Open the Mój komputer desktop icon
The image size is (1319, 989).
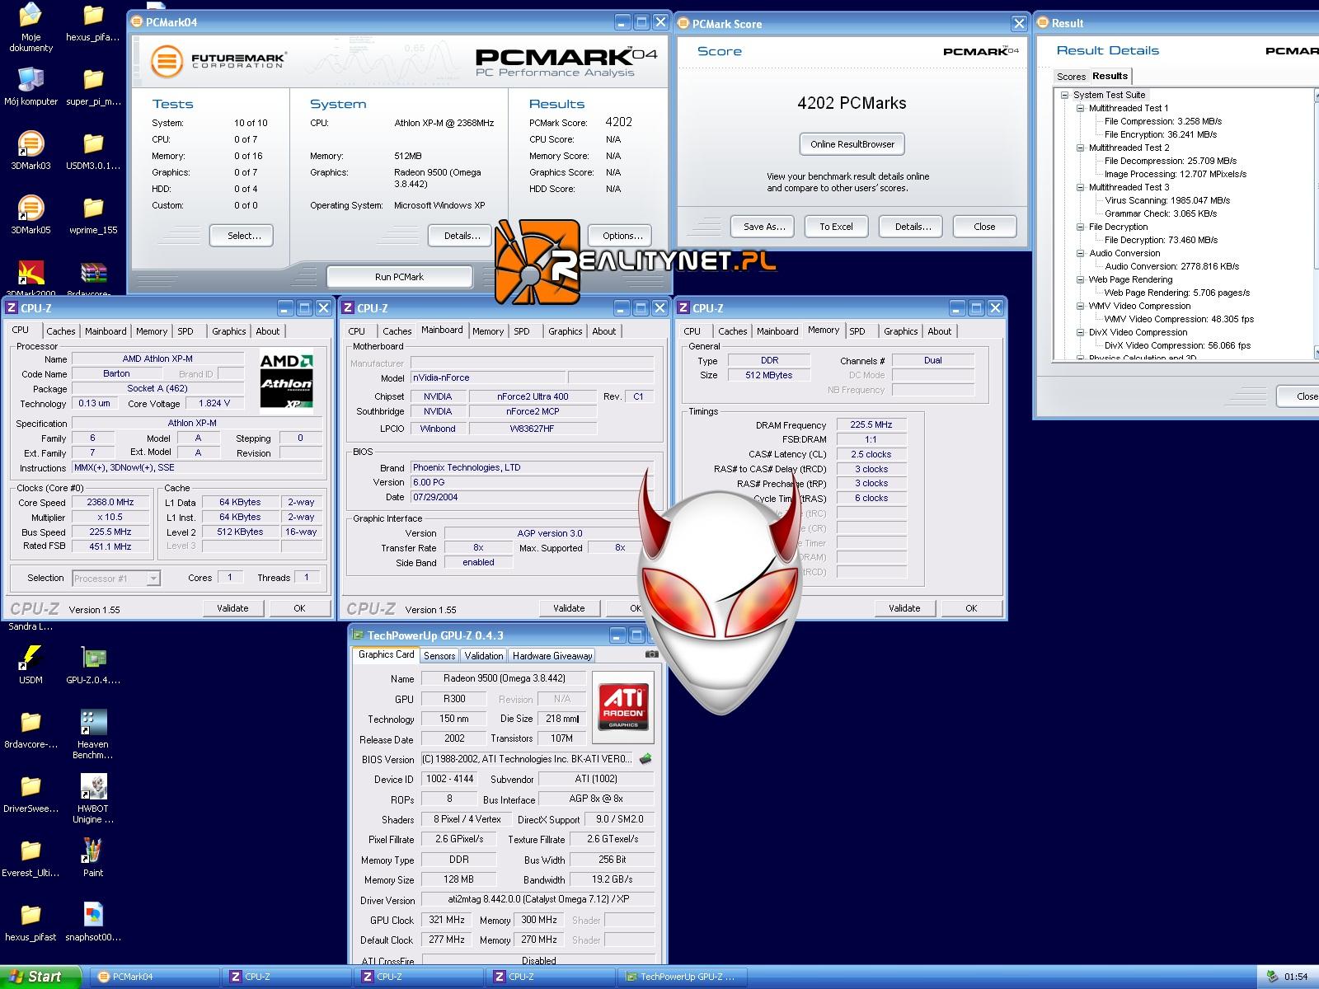31,86
